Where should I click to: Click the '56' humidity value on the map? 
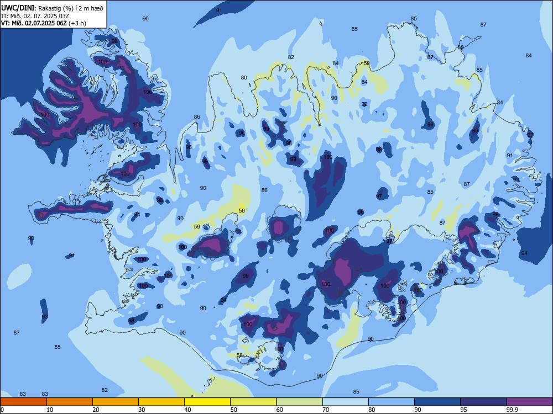pos(242,211)
